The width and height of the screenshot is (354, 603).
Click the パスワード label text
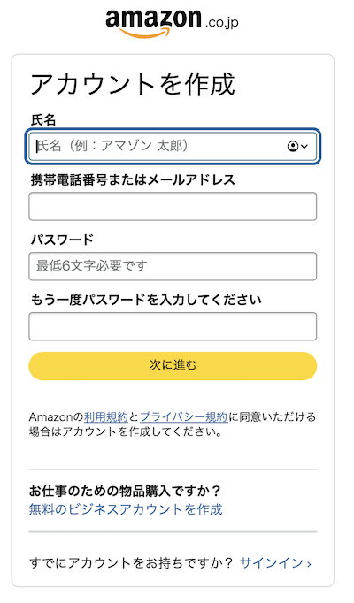(62, 240)
